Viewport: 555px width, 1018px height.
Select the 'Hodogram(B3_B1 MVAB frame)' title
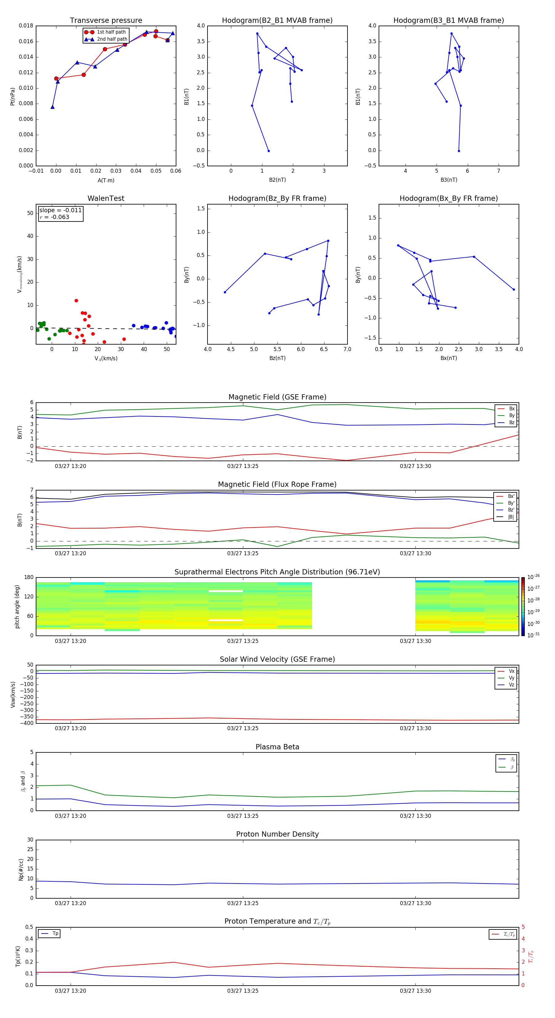[449, 21]
